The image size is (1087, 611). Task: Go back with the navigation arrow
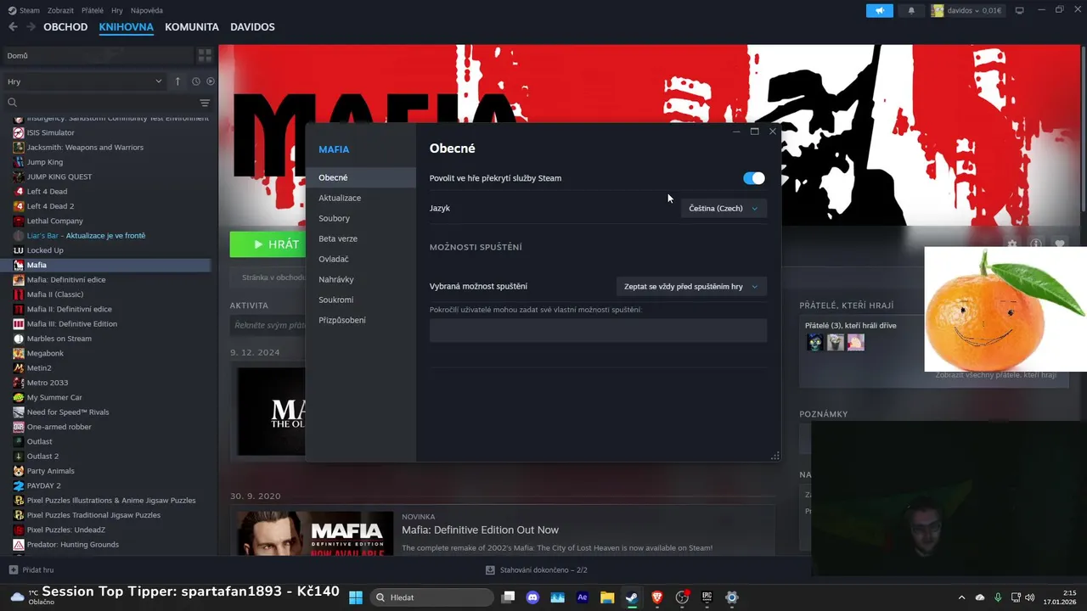pyautogui.click(x=13, y=27)
